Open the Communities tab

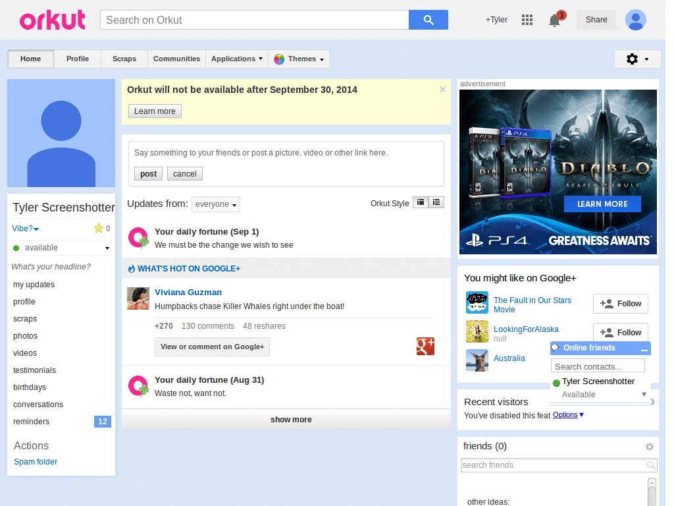pos(176,59)
